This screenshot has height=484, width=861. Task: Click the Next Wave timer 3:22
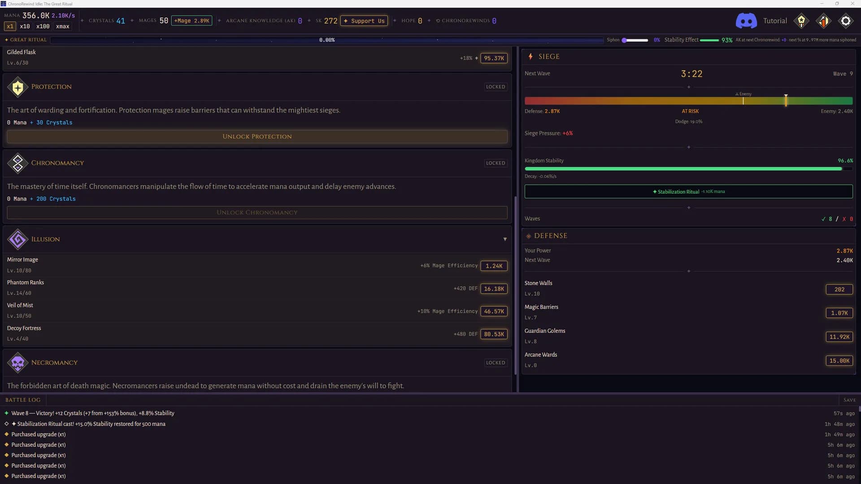pos(691,74)
